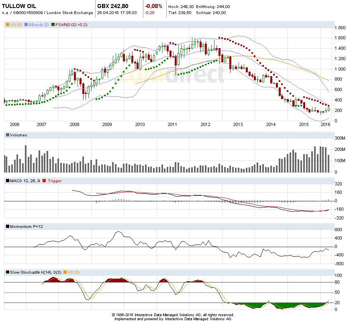The height and width of the screenshot is (321, 347).
Task: Click the red Trigger legend square
Action: pyautogui.click(x=44, y=181)
